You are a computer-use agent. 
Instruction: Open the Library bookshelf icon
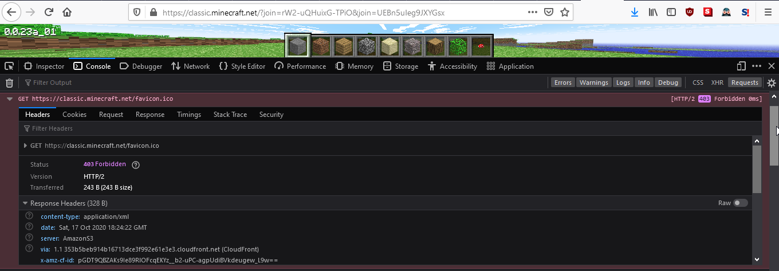tap(653, 12)
